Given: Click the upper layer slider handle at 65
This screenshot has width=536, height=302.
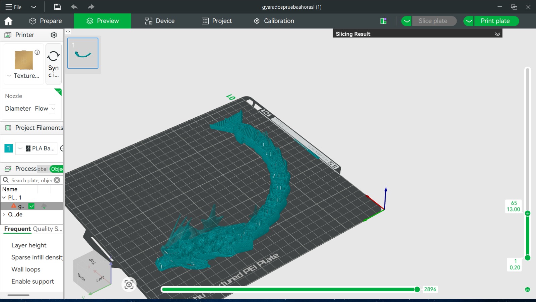Looking at the screenshot, I should tap(528, 214).
